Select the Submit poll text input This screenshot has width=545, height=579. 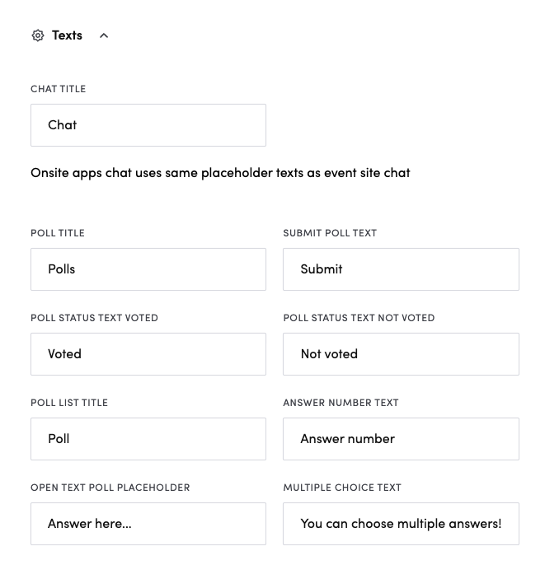(401, 269)
